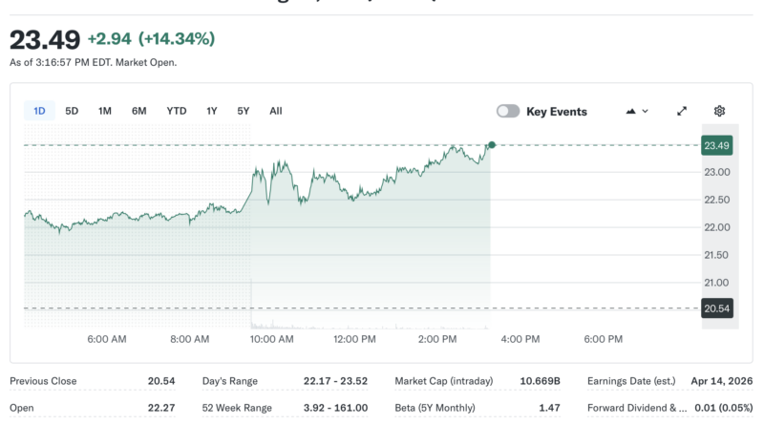Click the Earnings Date (est.) label
The height and width of the screenshot is (425, 764).
click(x=633, y=381)
